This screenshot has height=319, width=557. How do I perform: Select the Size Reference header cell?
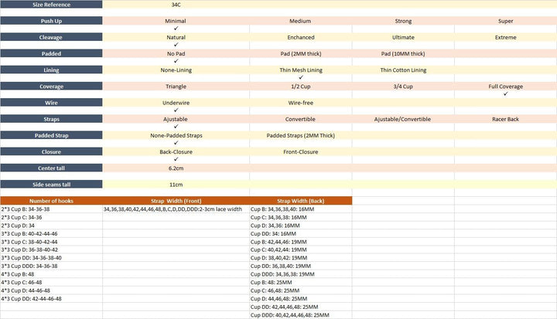(52, 5)
